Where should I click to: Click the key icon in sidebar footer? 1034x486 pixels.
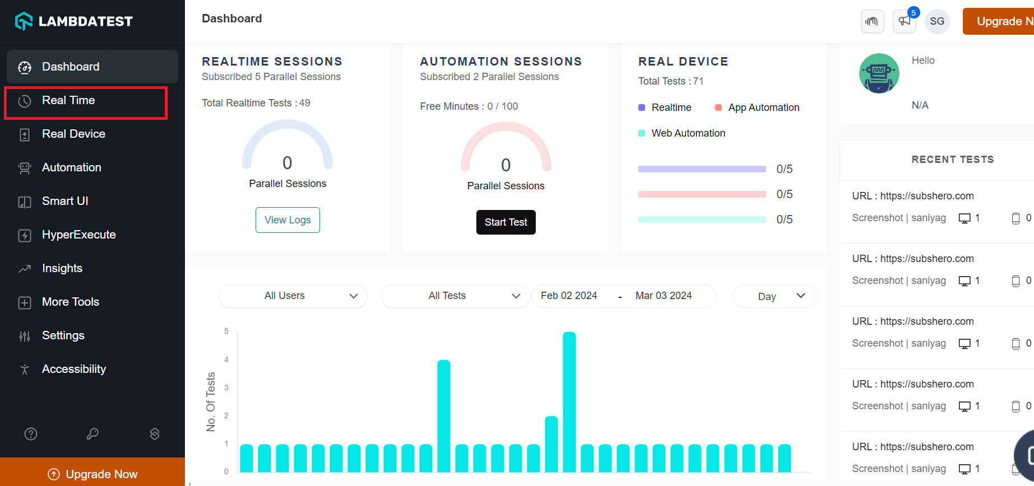[x=92, y=434]
